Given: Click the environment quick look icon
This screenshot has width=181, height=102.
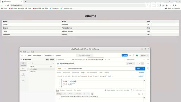Looking at the screenshot, I should pyautogui.click(x=148, y=59).
